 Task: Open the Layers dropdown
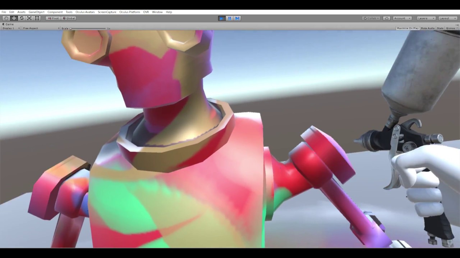point(426,18)
